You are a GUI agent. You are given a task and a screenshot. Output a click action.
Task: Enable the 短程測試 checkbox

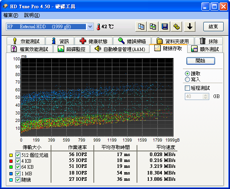[187, 88]
